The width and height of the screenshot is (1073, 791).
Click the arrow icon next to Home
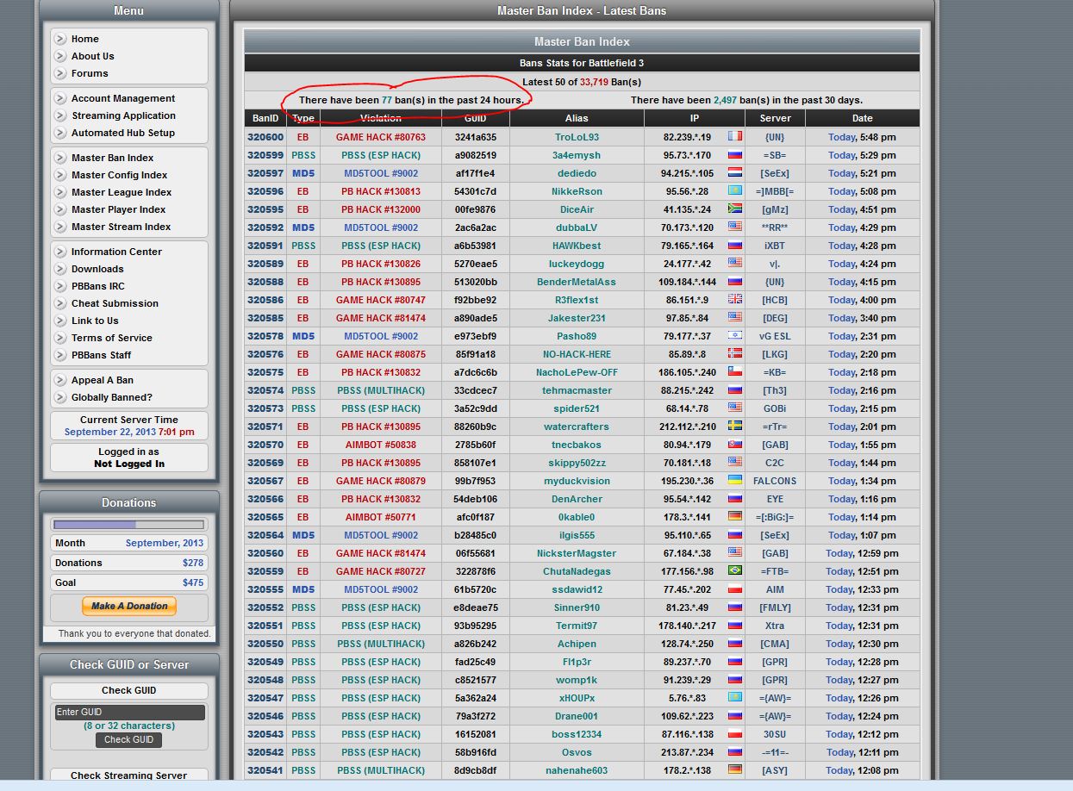(60, 39)
